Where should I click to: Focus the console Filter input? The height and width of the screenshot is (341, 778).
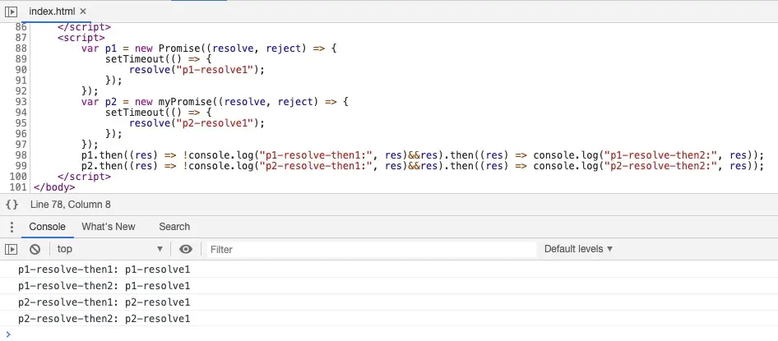click(x=372, y=249)
